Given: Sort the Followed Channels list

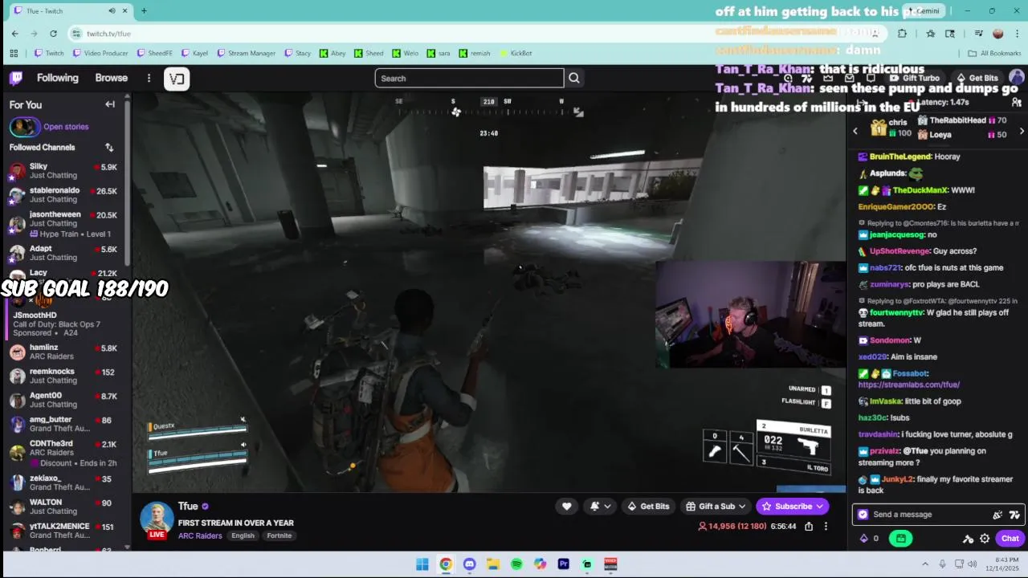Looking at the screenshot, I should click(109, 147).
